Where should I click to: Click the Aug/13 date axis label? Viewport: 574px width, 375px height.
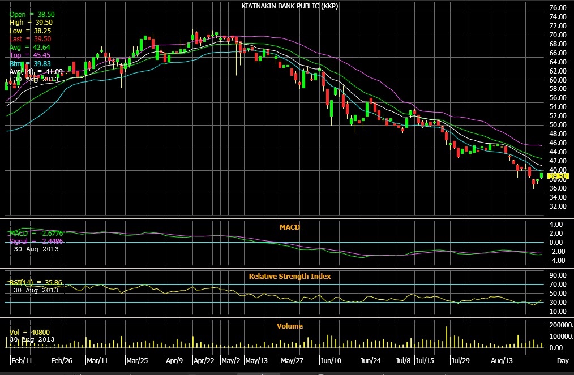[502, 361]
